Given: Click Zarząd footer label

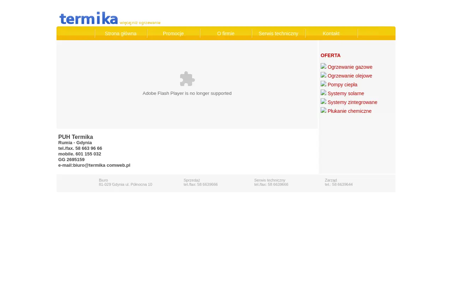Looking at the screenshot, I should tap(331, 180).
